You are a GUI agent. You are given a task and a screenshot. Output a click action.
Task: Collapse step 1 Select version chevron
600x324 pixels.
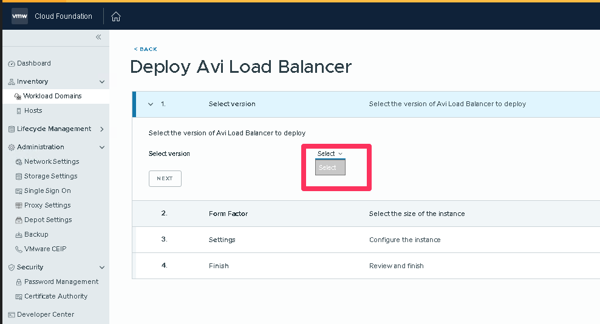pos(151,104)
